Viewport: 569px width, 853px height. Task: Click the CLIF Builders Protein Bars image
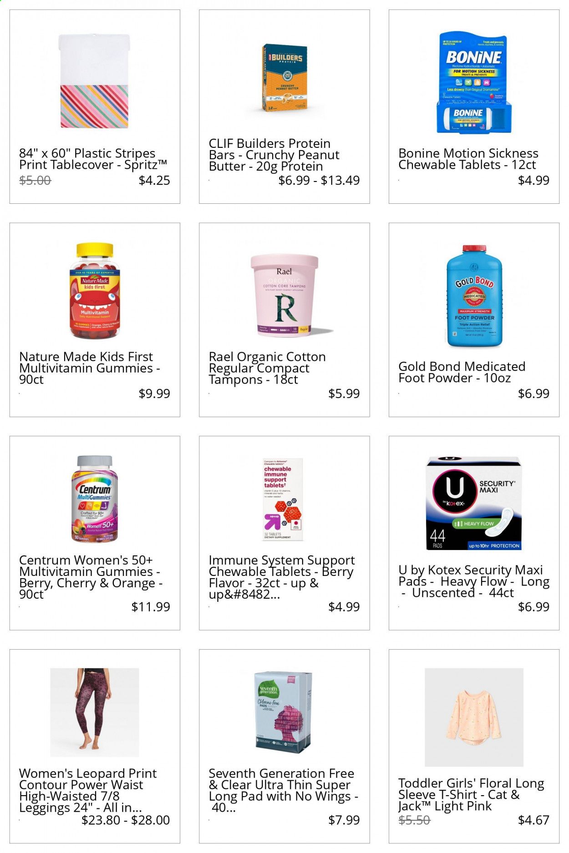tap(284, 77)
